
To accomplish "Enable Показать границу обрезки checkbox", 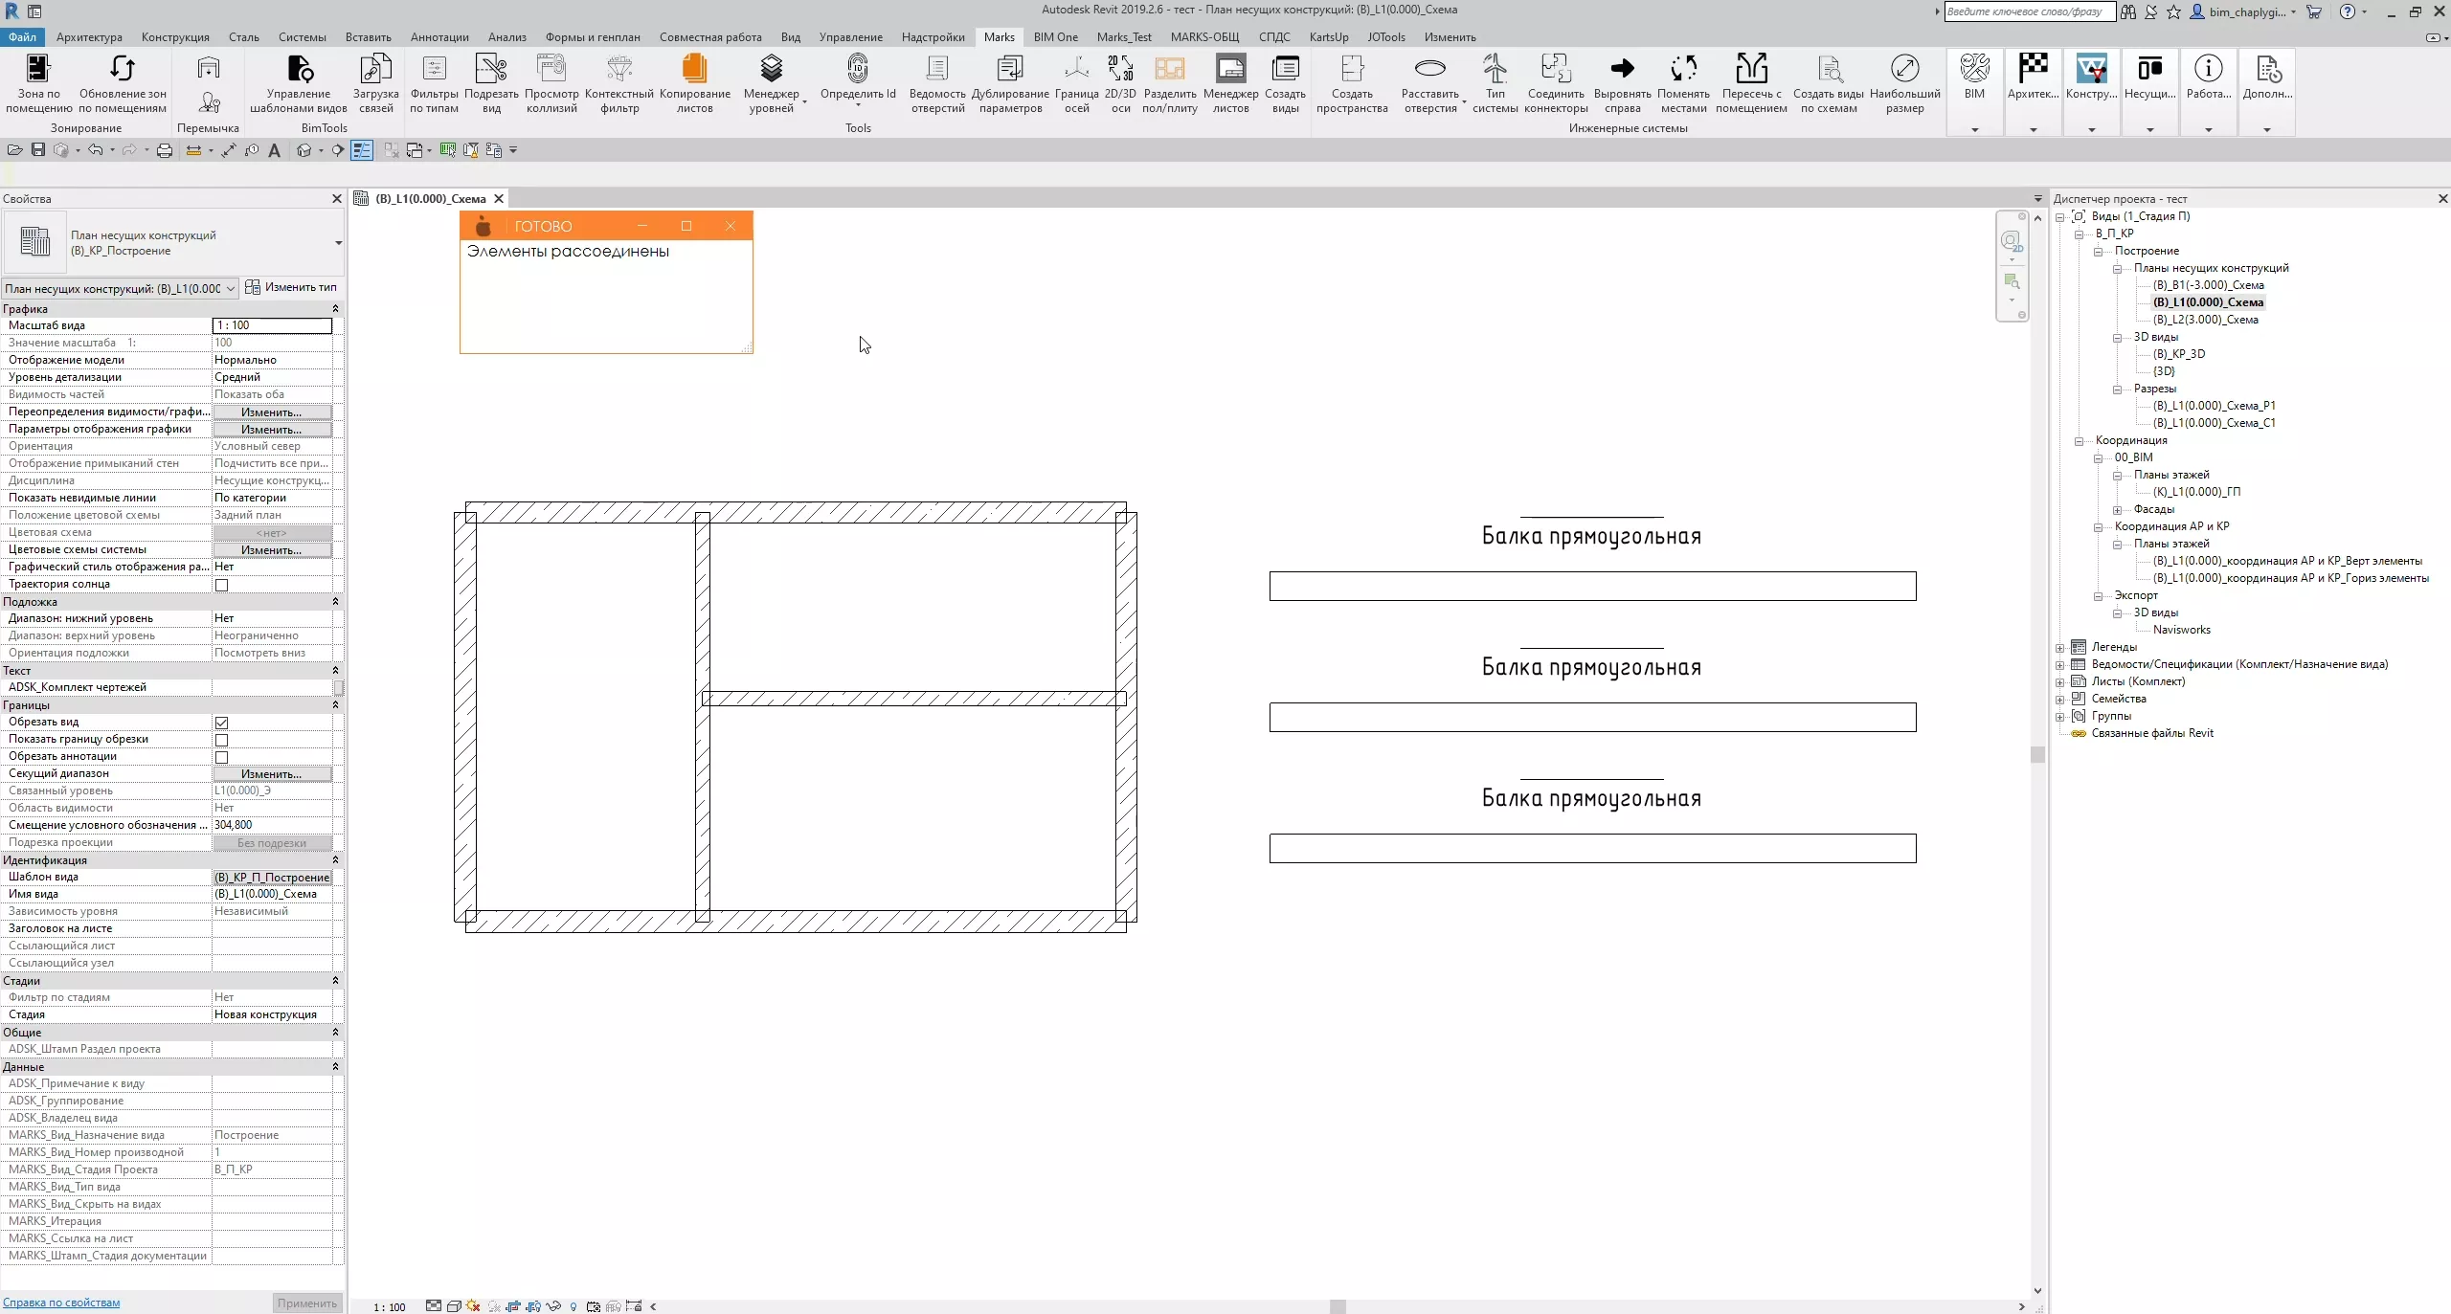I will tap(221, 740).
